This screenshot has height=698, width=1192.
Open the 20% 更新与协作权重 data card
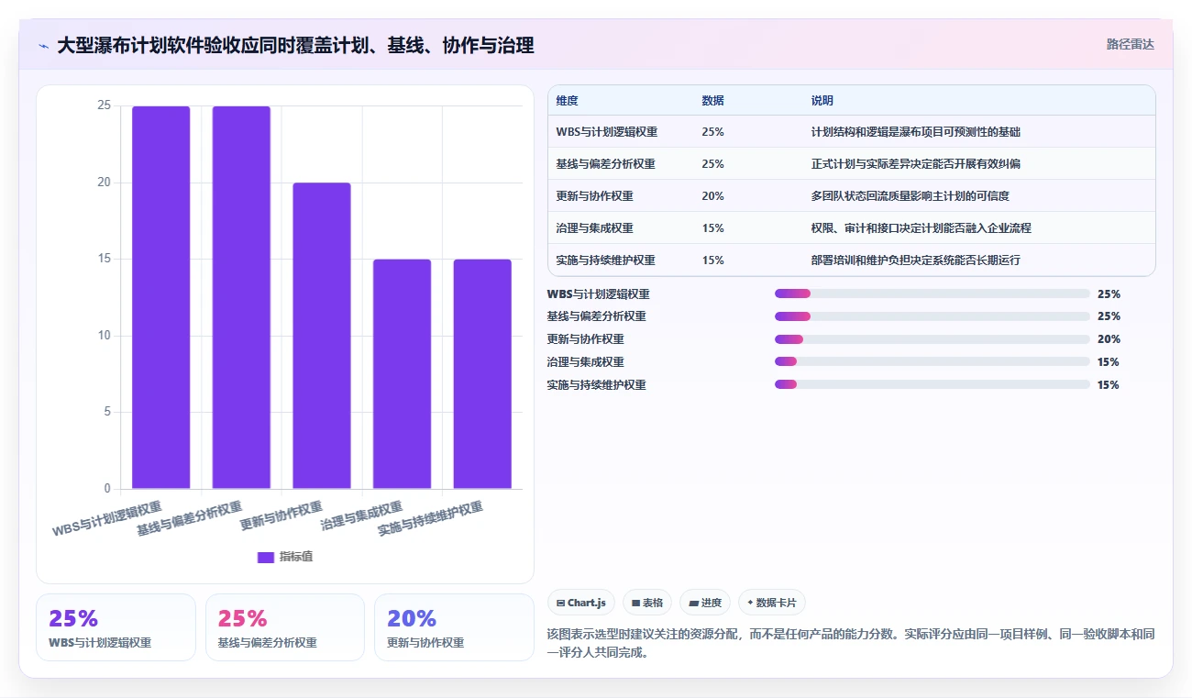tap(454, 627)
